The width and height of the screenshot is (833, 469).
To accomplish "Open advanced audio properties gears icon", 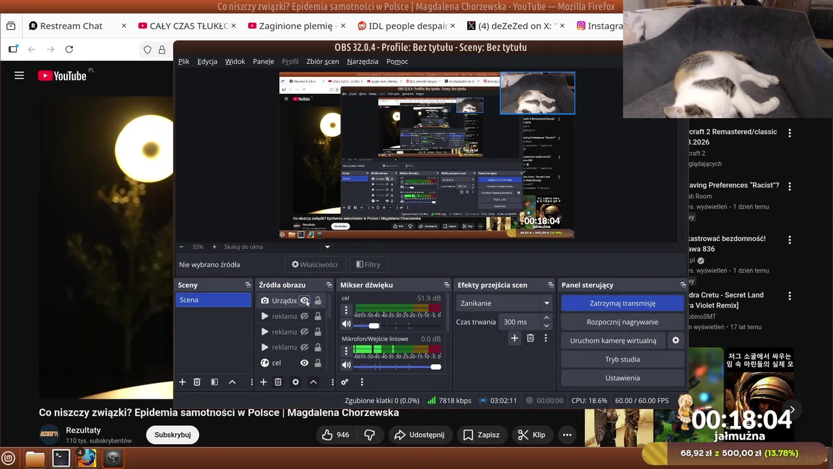I will [345, 382].
